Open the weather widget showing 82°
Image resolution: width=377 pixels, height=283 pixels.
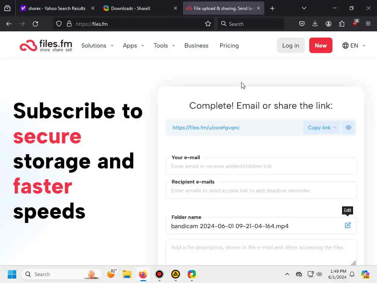click(112, 274)
